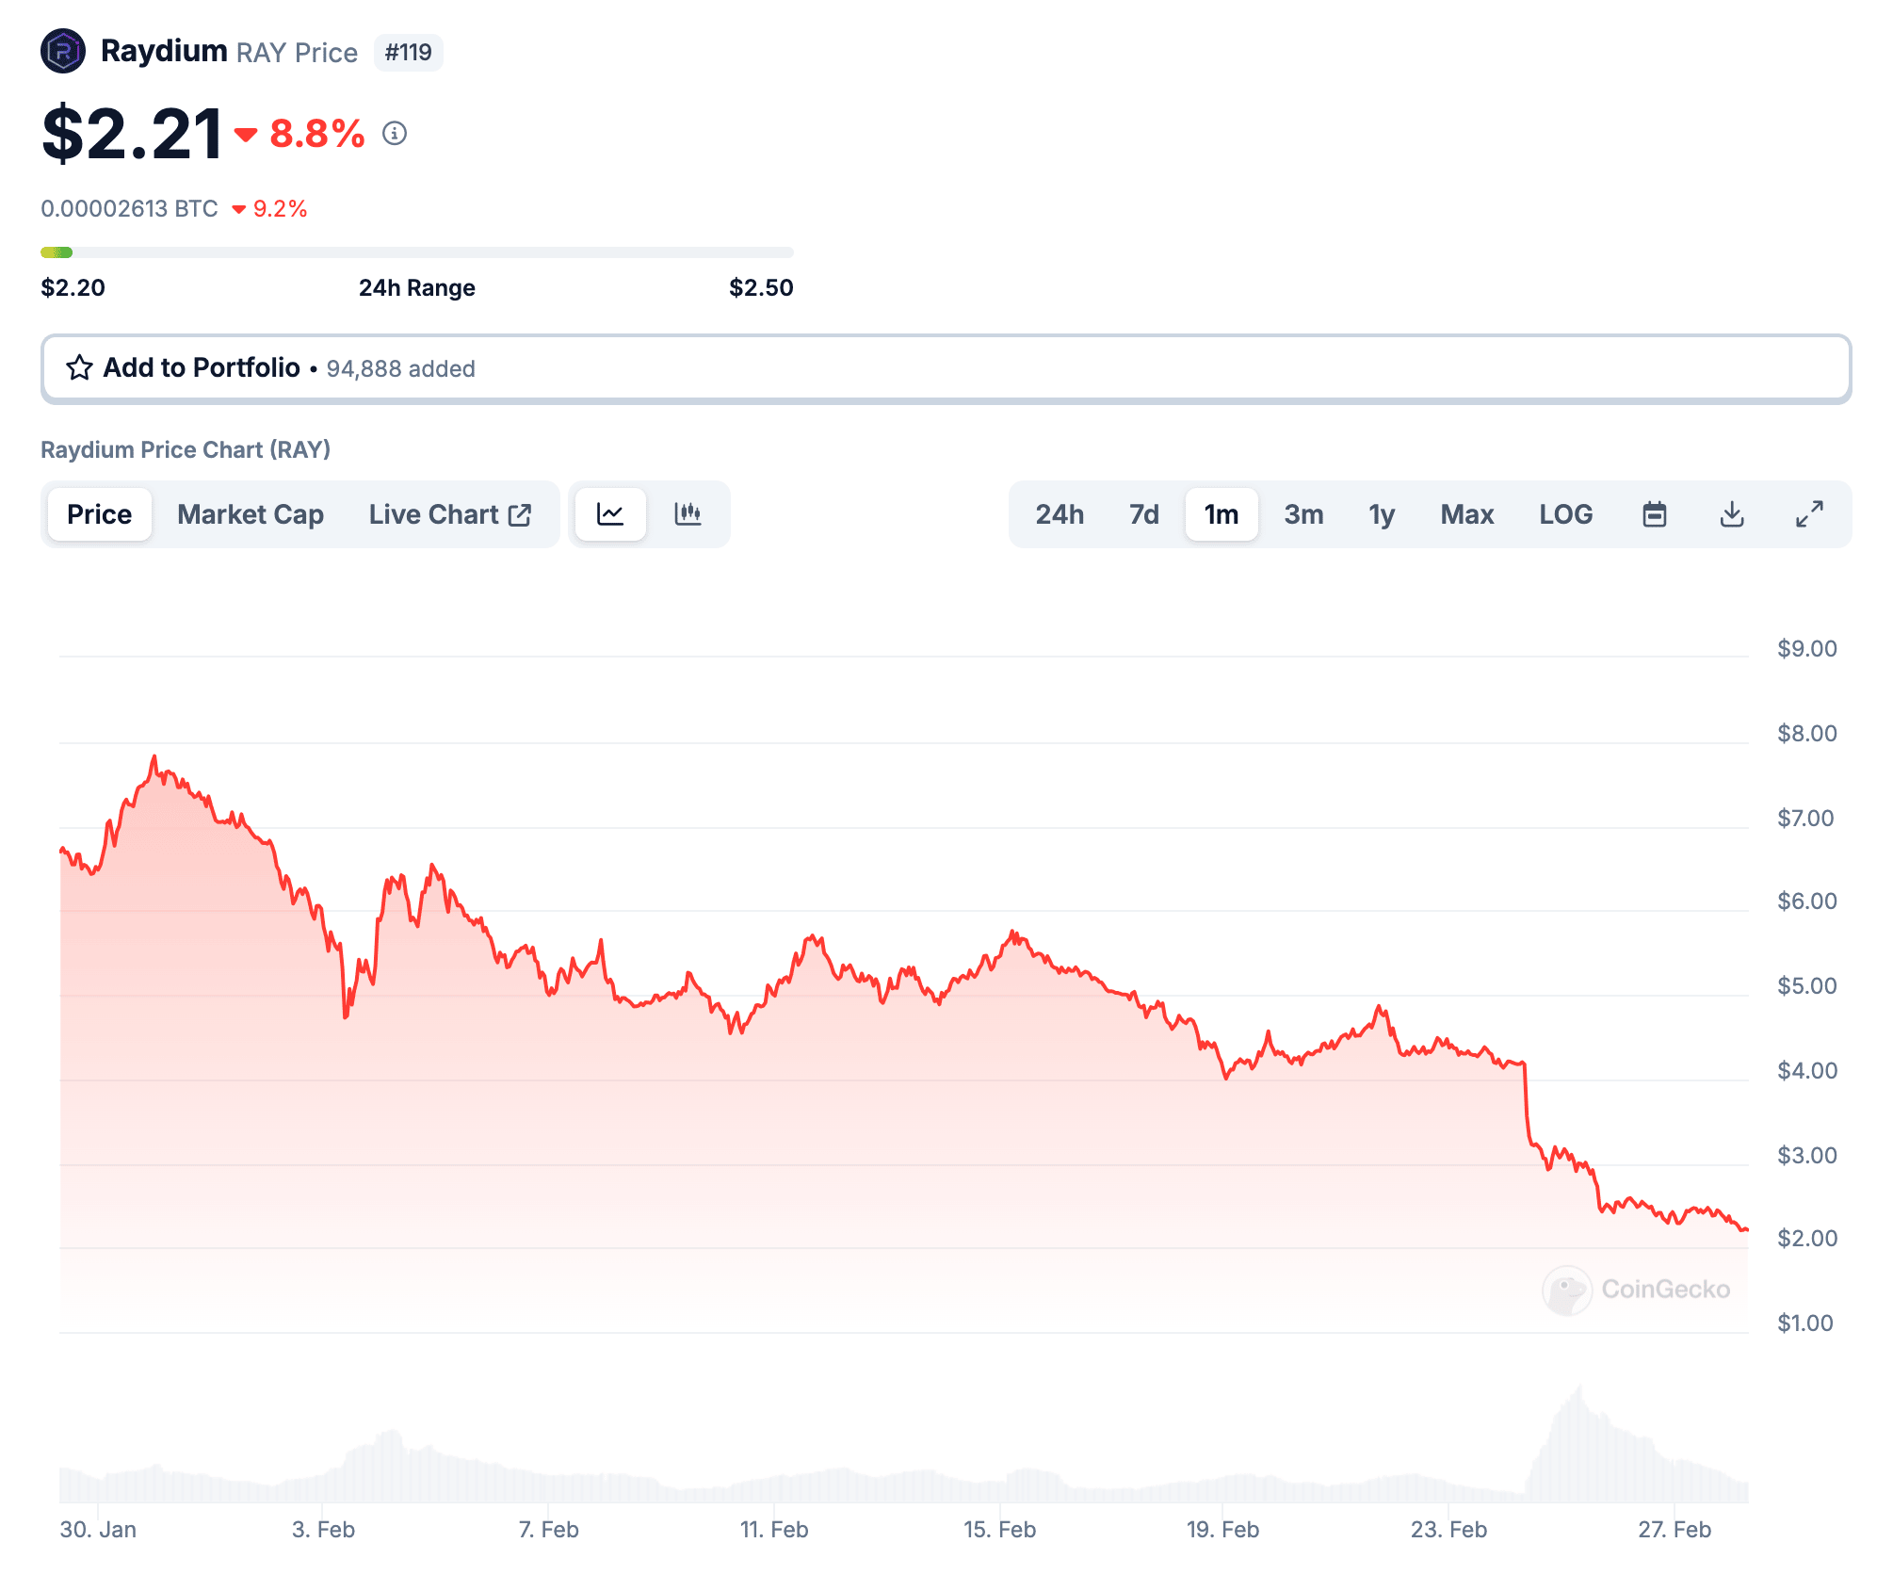The width and height of the screenshot is (1893, 1575).
Task: Select the 1m time range
Action: point(1222,514)
